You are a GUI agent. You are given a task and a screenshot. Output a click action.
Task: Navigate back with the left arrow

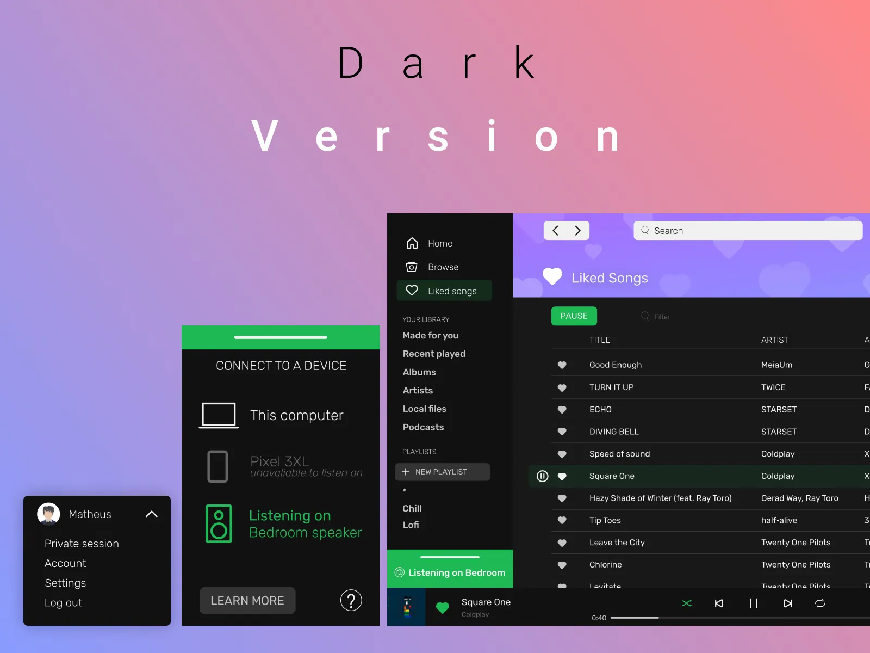(555, 230)
